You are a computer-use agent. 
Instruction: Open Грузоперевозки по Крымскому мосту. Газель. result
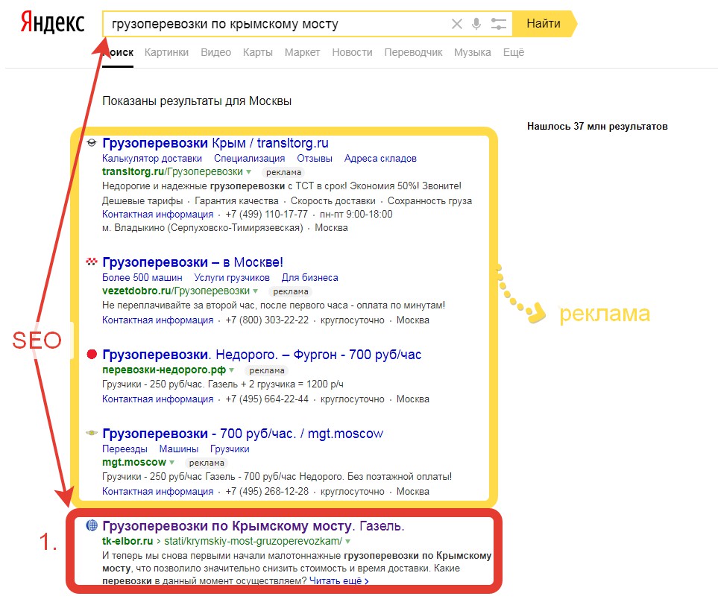click(253, 526)
